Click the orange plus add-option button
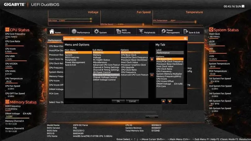 click(152, 59)
